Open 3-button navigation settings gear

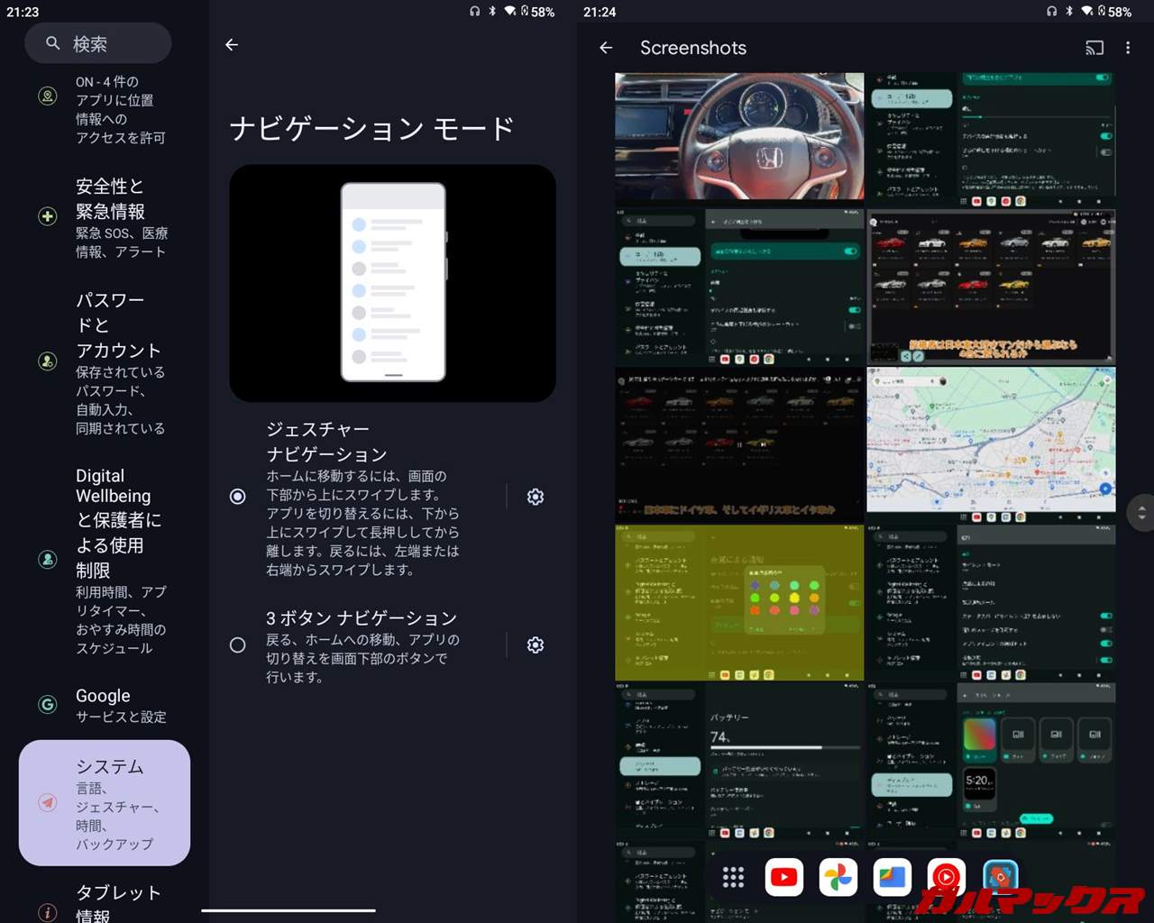pos(536,645)
